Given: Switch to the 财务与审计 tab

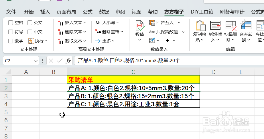Looking at the screenshot, I should click(x=232, y=12).
